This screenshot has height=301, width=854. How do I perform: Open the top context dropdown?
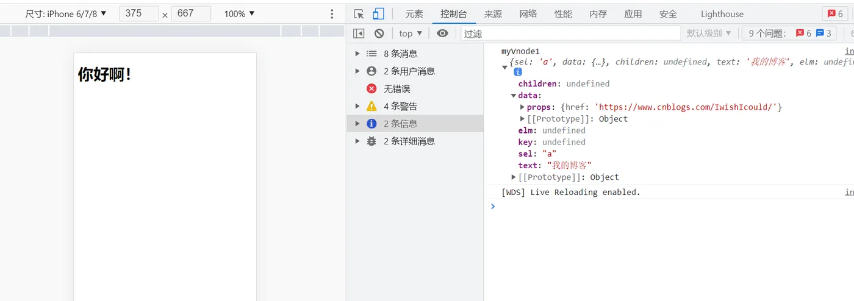click(x=411, y=34)
